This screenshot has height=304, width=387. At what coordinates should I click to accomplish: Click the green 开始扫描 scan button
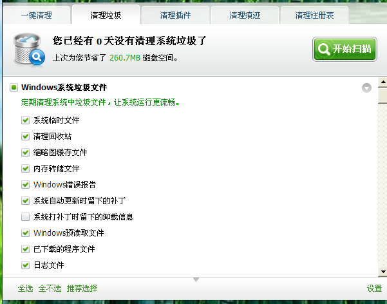[345, 49]
